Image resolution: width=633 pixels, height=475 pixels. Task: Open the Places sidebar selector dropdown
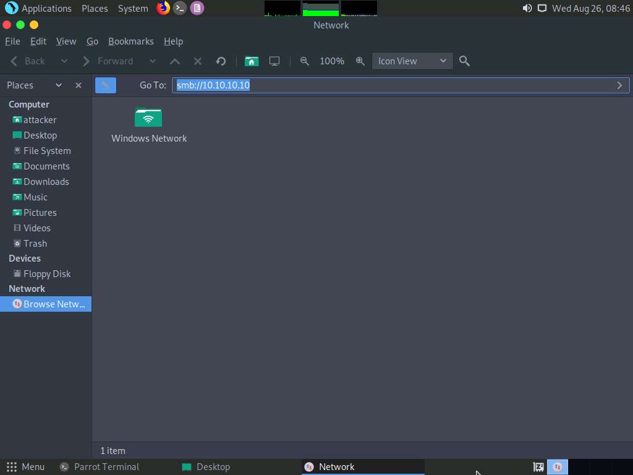[59, 85]
